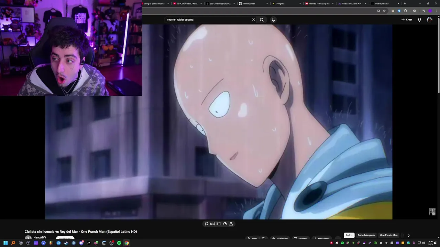Image resolution: width=440 pixels, height=247 pixels.
Task: Open Google Chrome from the taskbar
Action: pos(126,243)
